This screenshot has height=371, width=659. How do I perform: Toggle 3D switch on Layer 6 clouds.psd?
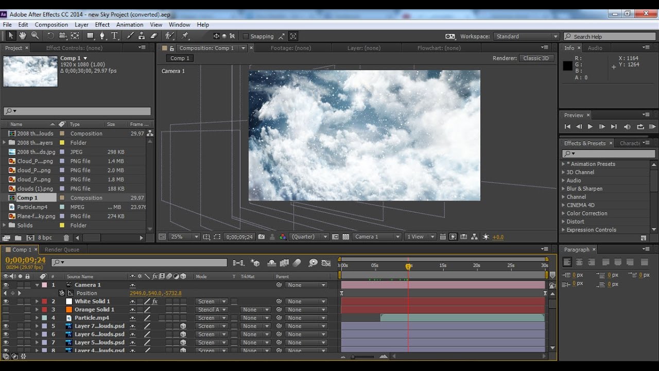click(183, 334)
